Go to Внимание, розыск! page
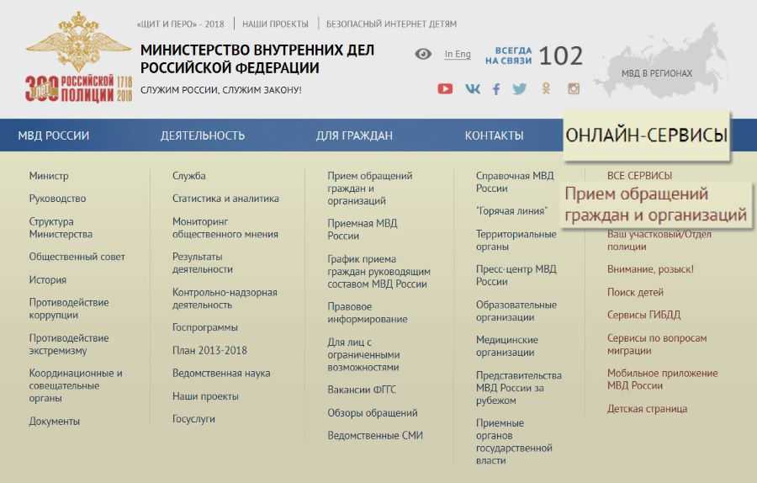Image resolution: width=757 pixels, height=483 pixels. [x=650, y=269]
